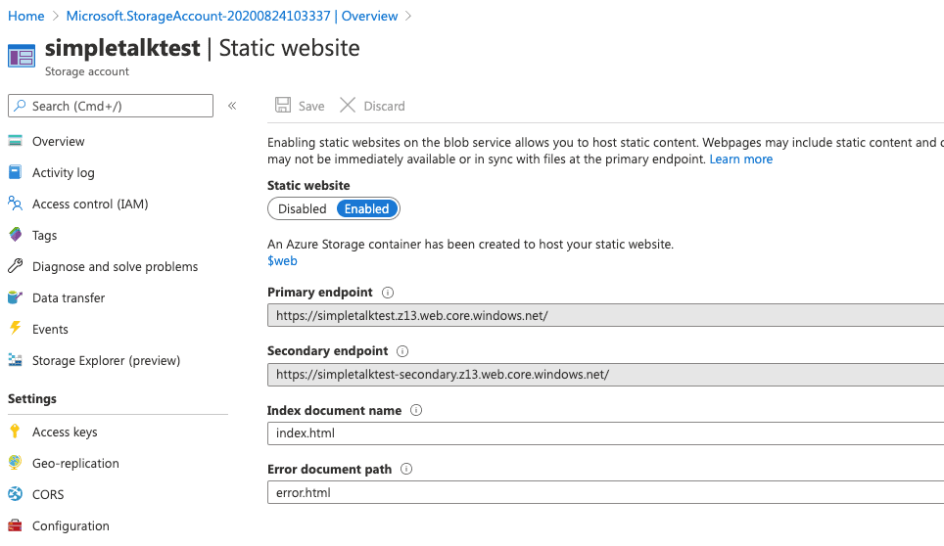
Task: Click the Storage Explorer sidebar icon
Action: point(15,359)
